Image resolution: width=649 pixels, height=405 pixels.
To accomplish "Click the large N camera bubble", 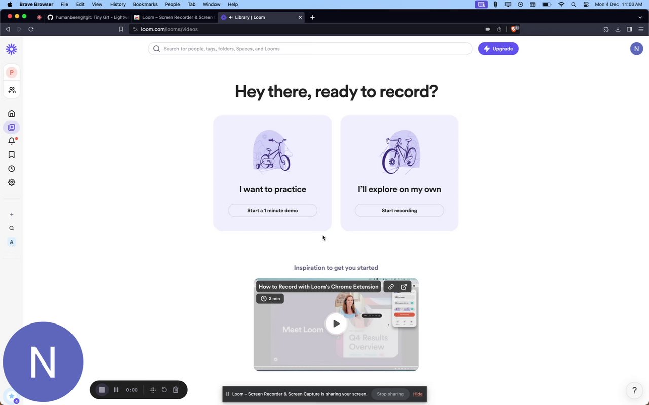I will [43, 362].
